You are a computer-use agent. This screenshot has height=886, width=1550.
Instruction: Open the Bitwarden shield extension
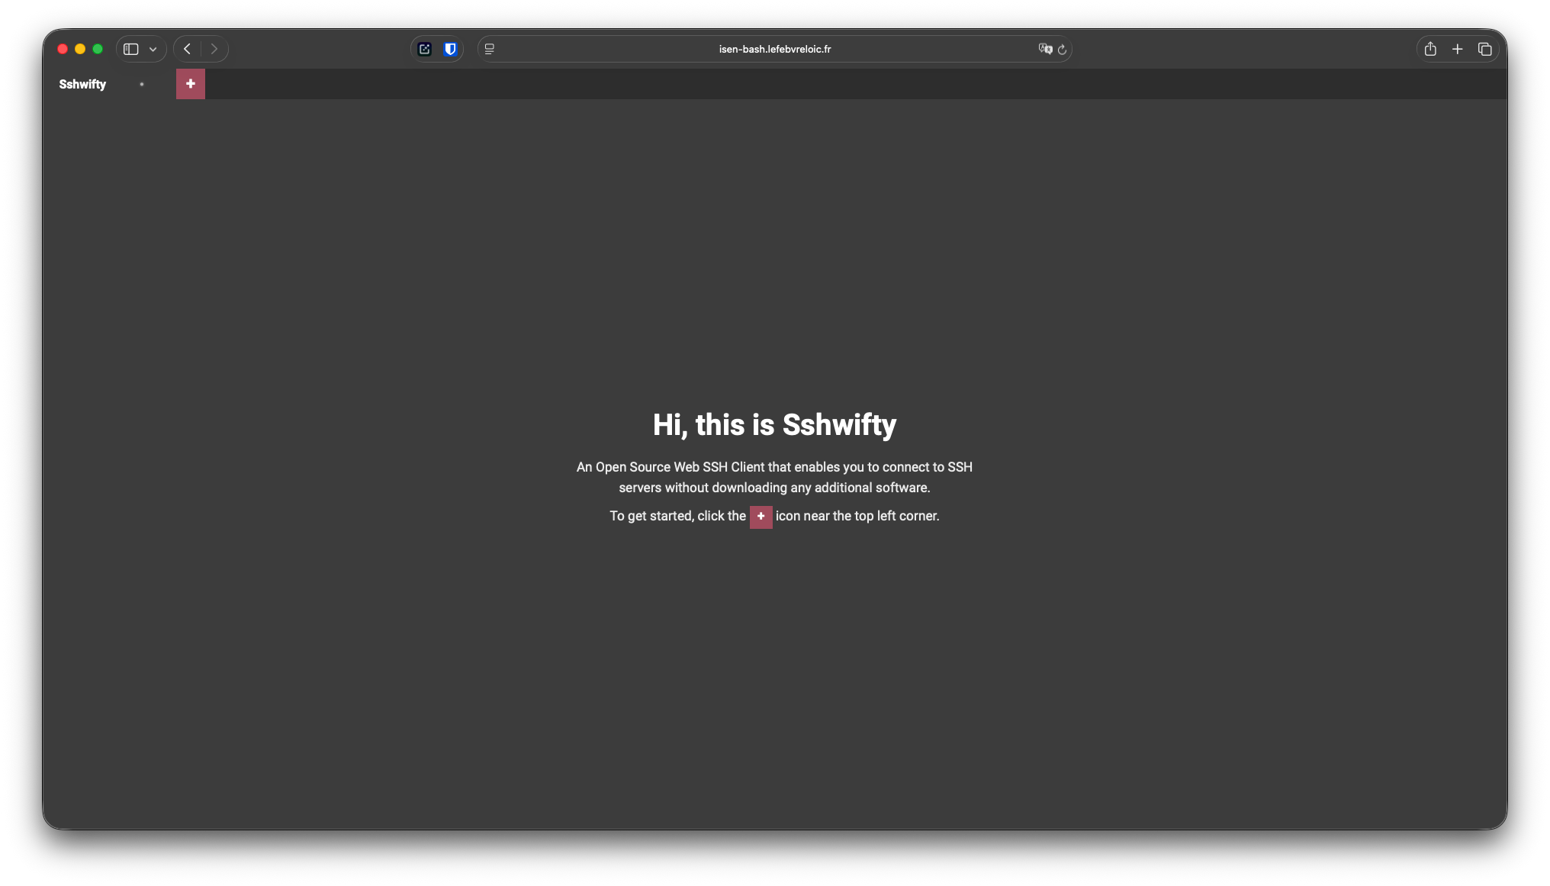point(450,49)
